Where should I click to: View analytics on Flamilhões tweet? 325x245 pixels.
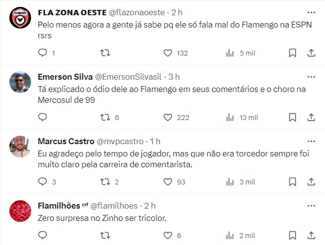(x=230, y=236)
